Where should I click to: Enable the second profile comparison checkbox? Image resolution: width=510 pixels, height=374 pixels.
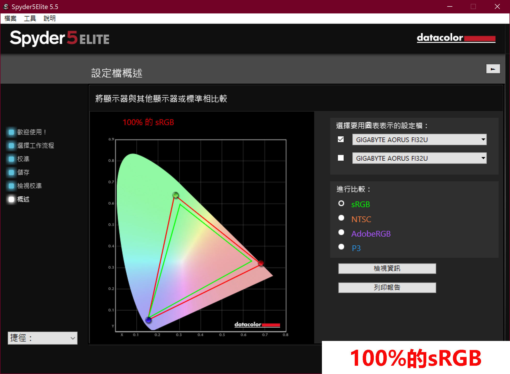341,158
